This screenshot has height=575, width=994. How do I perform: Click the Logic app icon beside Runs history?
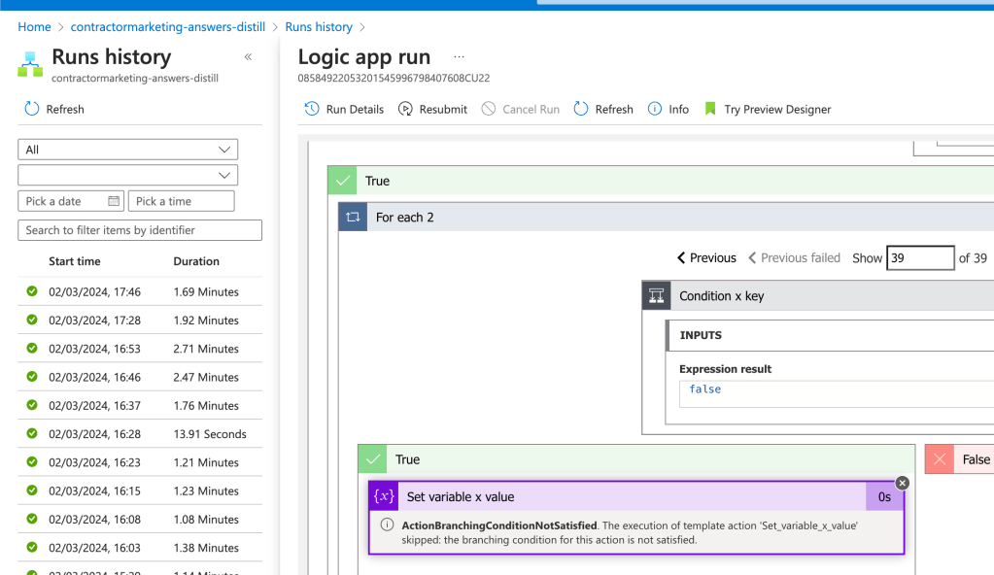point(30,64)
